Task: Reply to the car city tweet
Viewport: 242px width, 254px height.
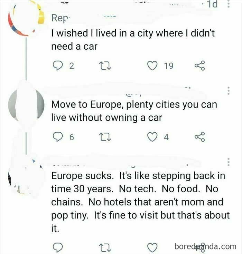Action: click(x=57, y=65)
